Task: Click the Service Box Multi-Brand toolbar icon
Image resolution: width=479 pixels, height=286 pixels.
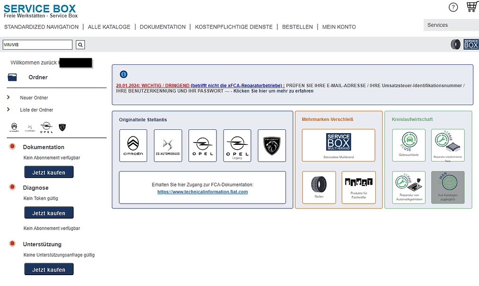Action: (x=471, y=45)
